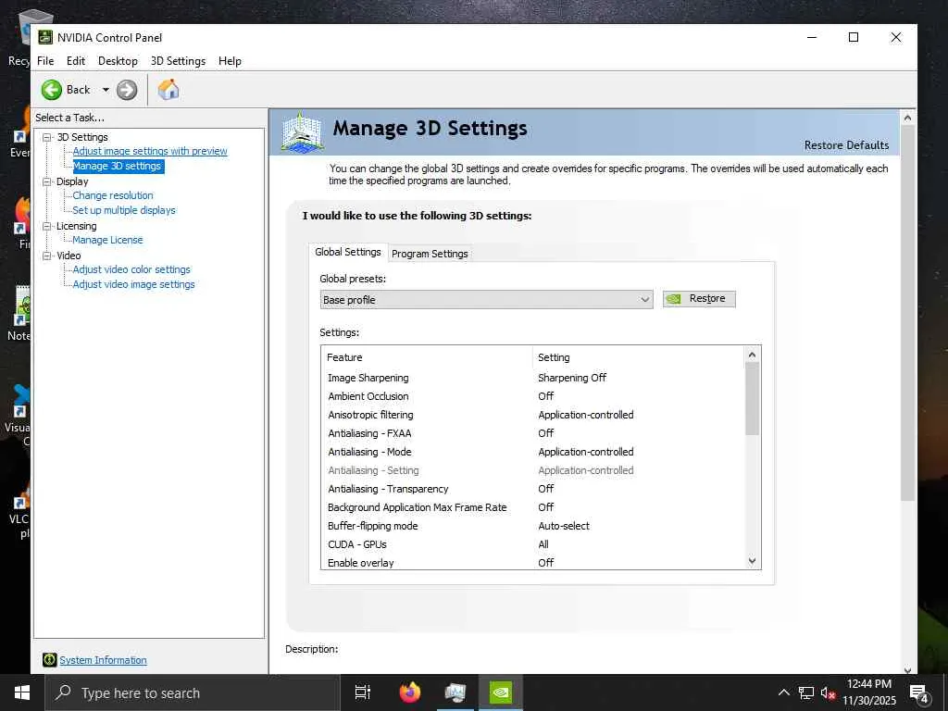Open Change resolution task

click(112, 195)
